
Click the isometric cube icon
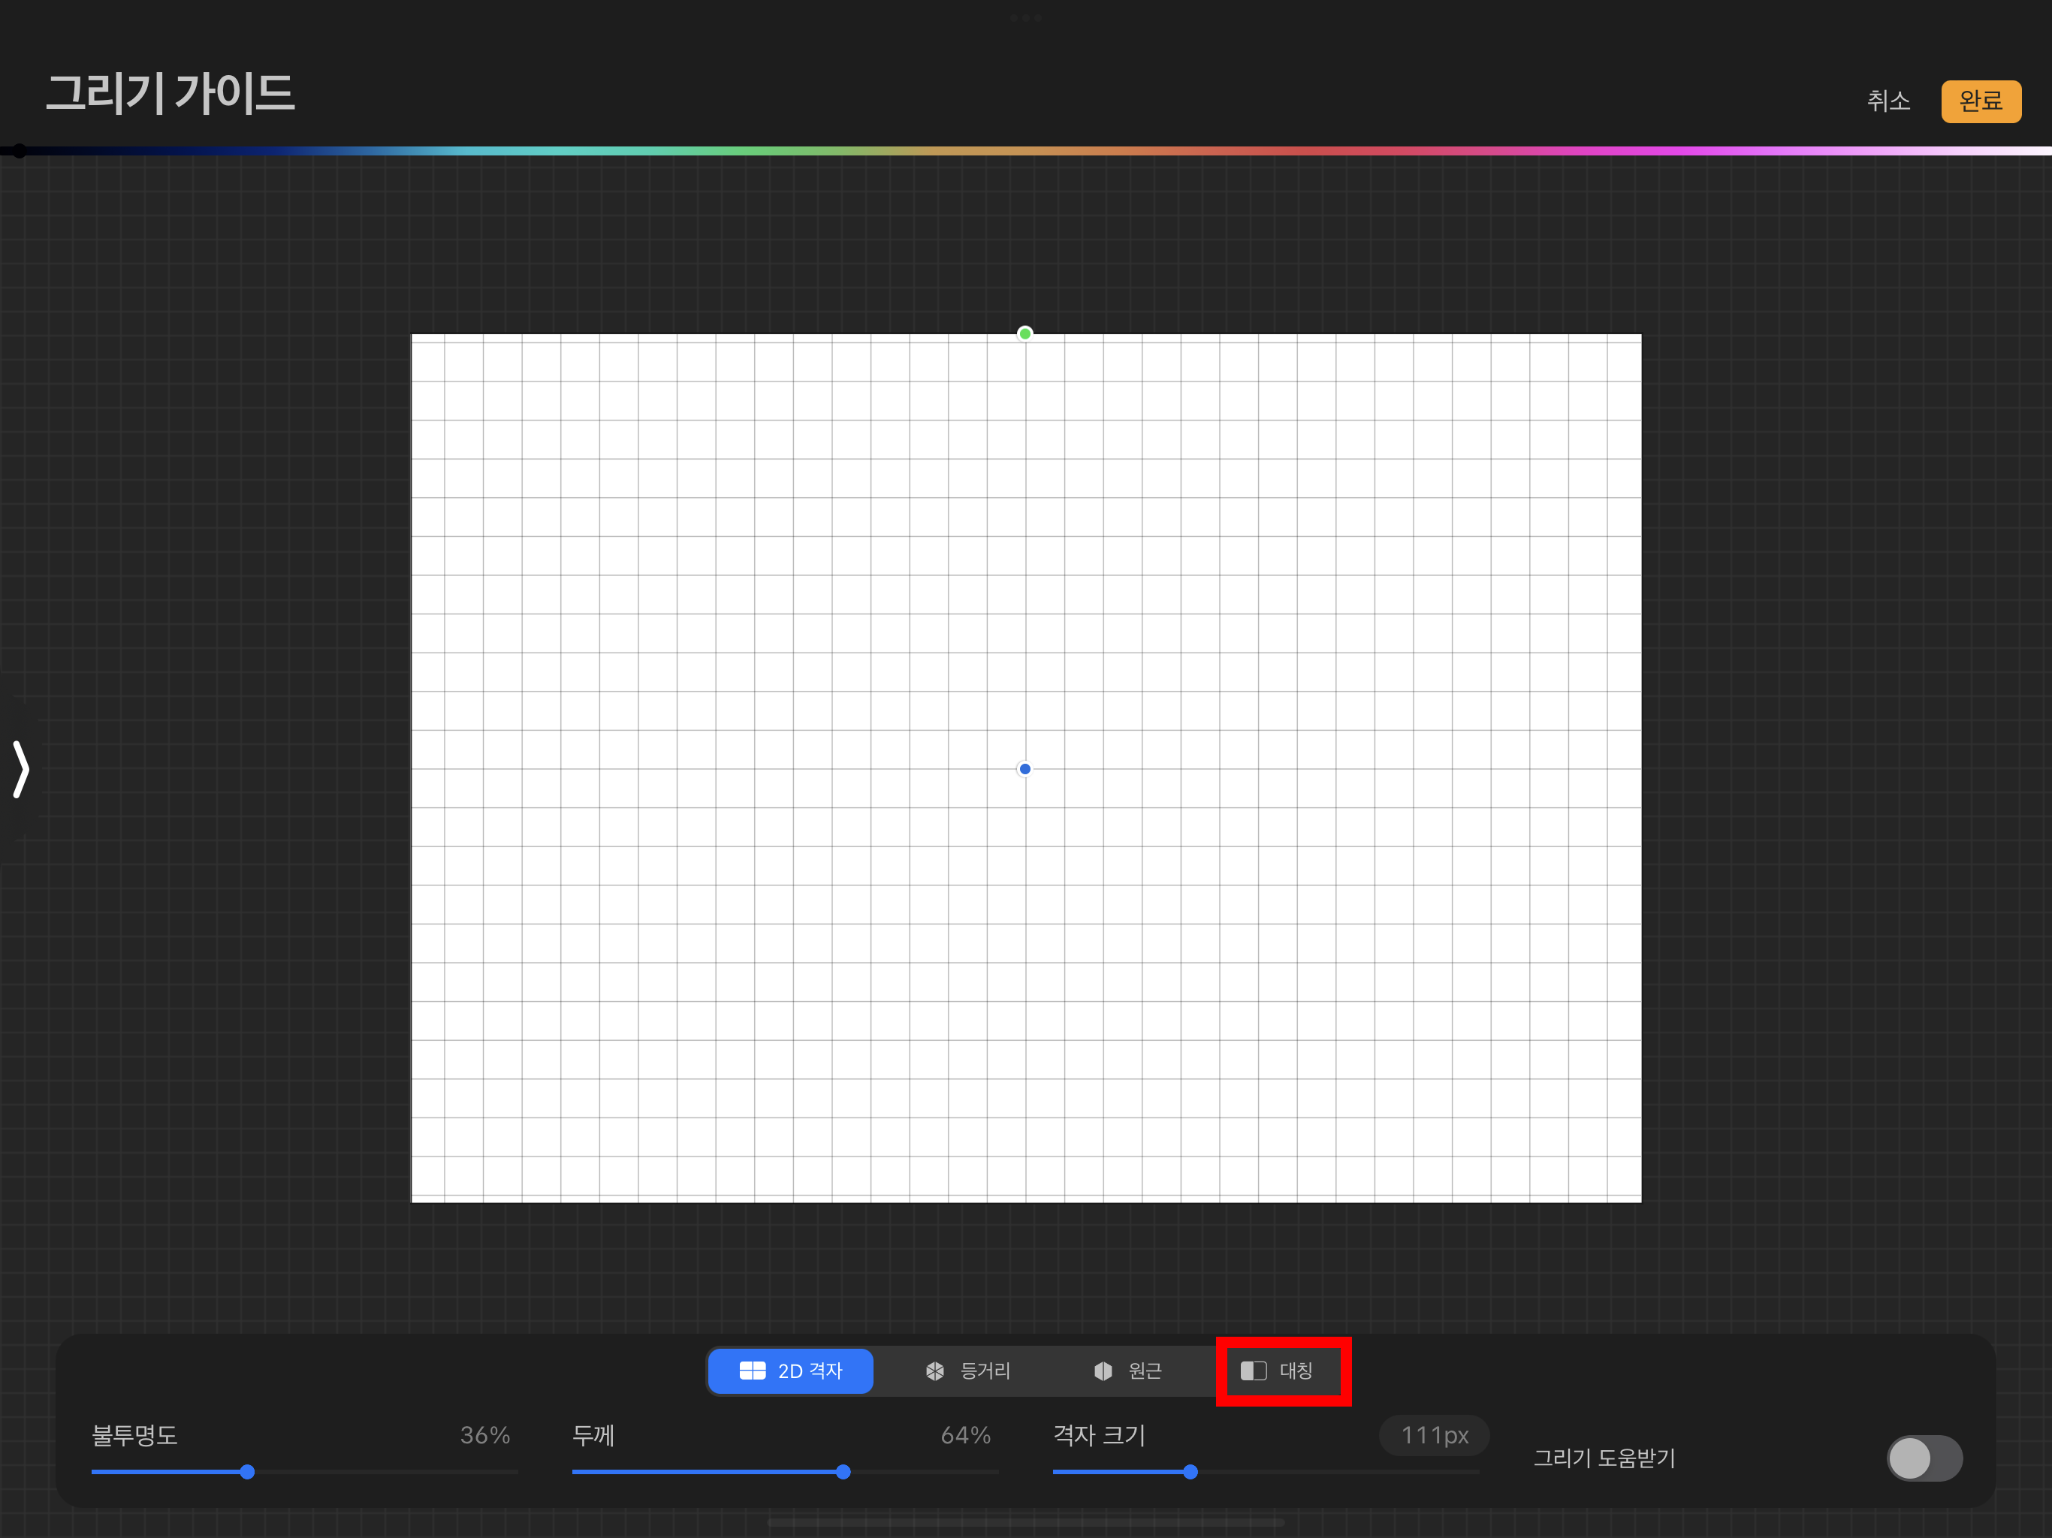[935, 1371]
